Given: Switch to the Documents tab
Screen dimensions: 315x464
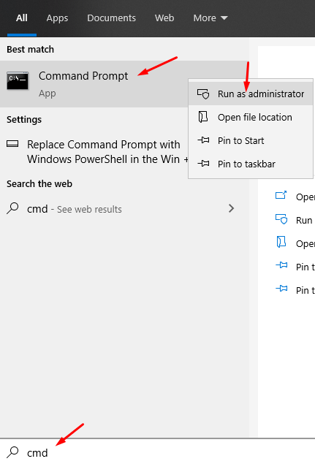Looking at the screenshot, I should [x=111, y=18].
